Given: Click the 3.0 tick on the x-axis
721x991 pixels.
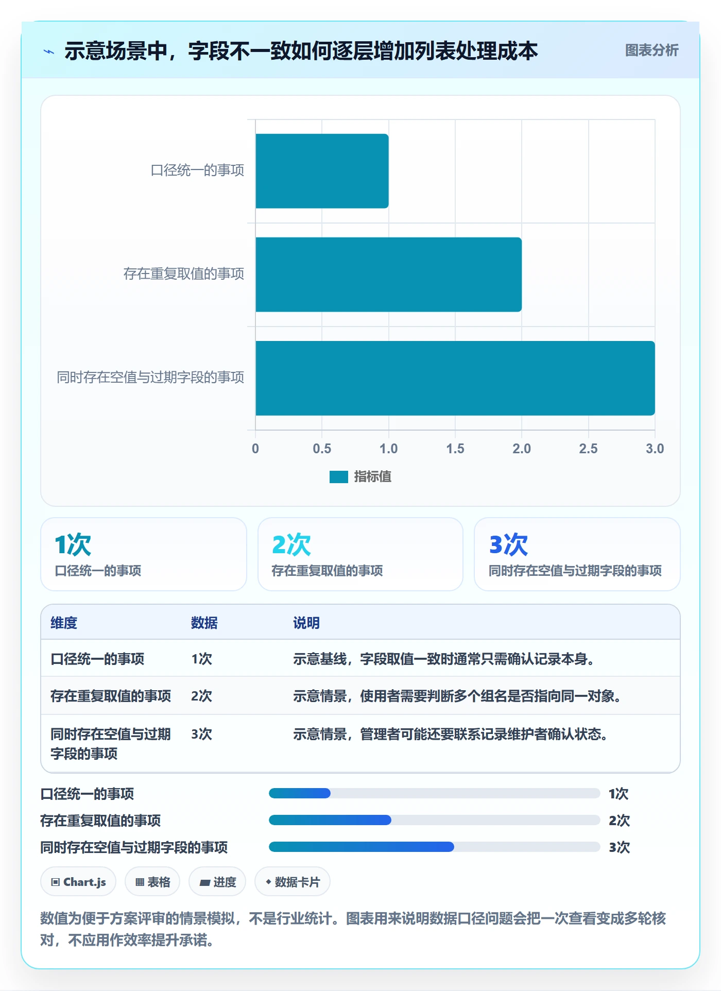Looking at the screenshot, I should click(x=655, y=449).
